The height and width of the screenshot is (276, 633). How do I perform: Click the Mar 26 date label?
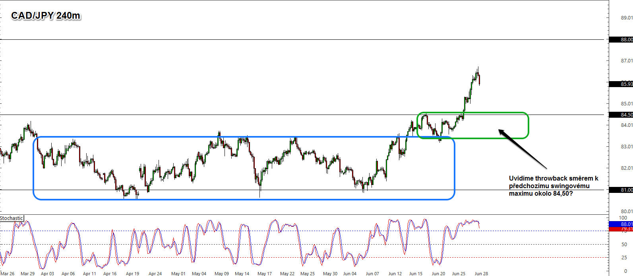7,274
